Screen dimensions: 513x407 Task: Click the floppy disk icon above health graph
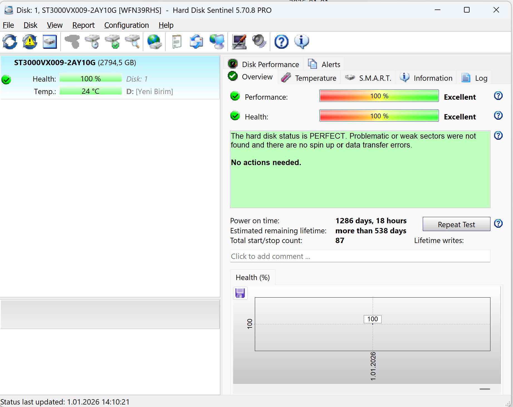[240, 293]
